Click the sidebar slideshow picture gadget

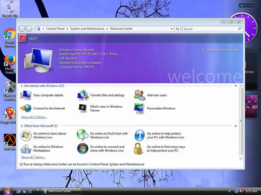pyautogui.click(x=251, y=106)
